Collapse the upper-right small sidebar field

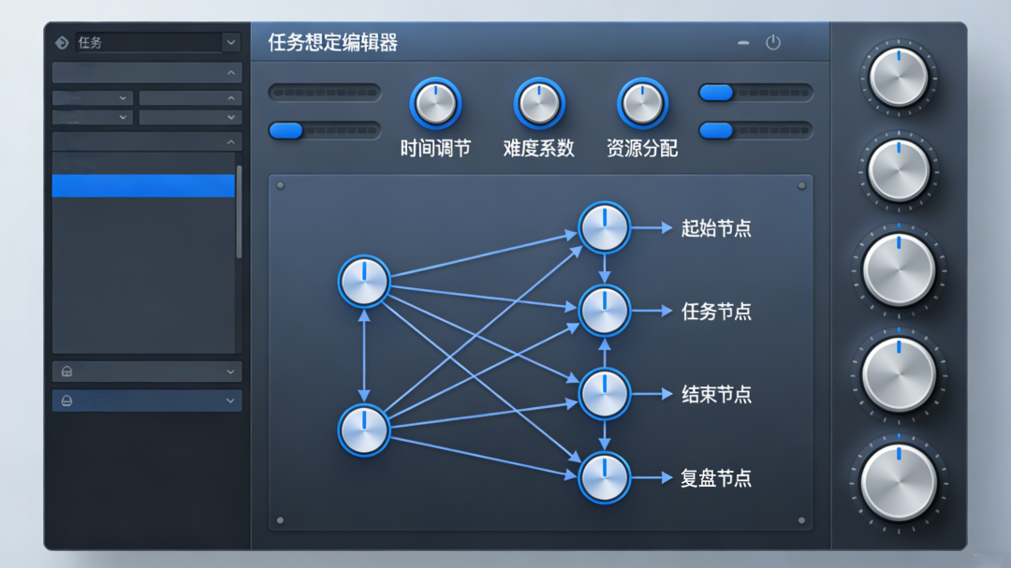click(191, 98)
